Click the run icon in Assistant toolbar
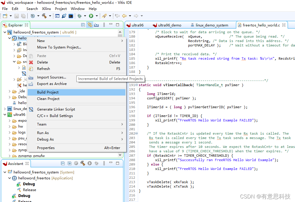This screenshot has width=295, height=202. [90, 163]
